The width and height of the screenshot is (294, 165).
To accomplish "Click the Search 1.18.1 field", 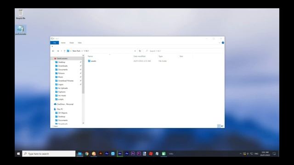I will [x=184, y=51].
